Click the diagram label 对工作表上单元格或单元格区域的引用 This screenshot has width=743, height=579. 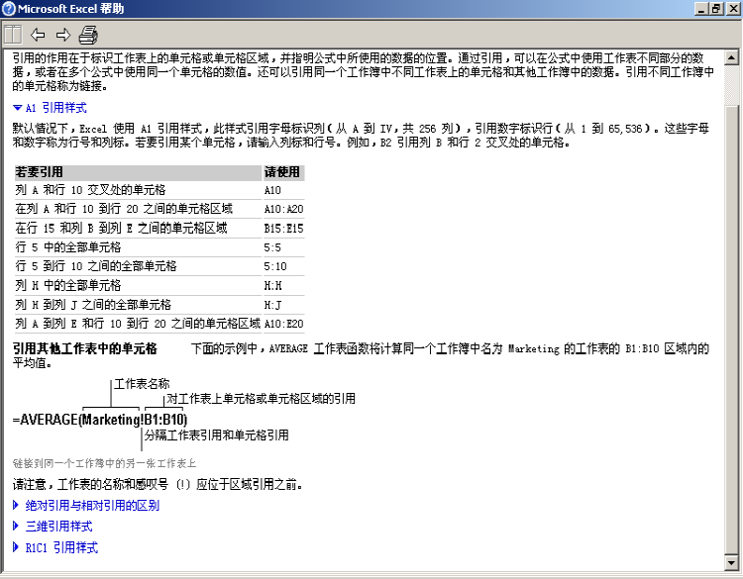click(262, 399)
